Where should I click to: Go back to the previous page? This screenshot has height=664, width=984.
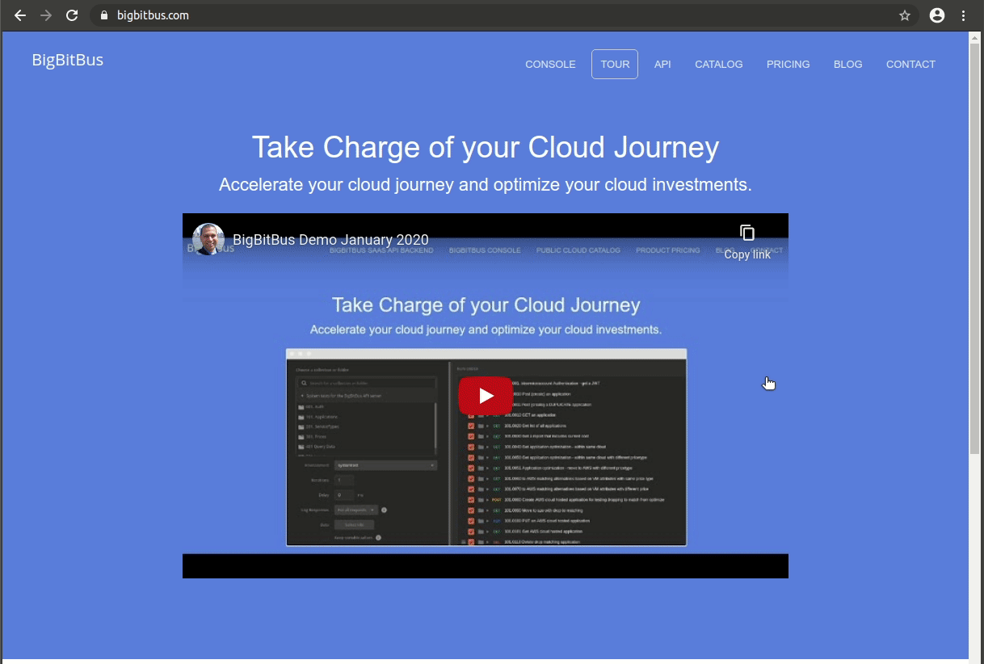pyautogui.click(x=20, y=15)
